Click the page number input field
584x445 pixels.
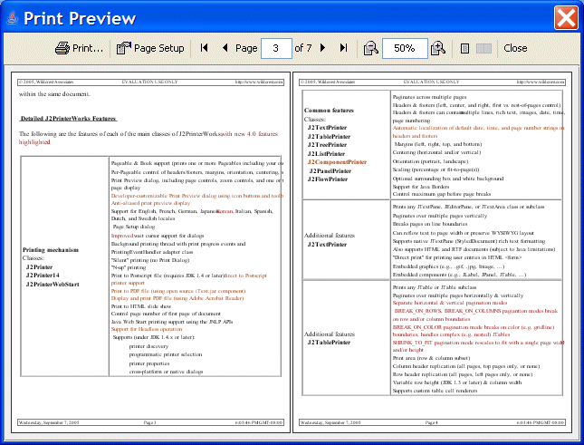(275, 48)
